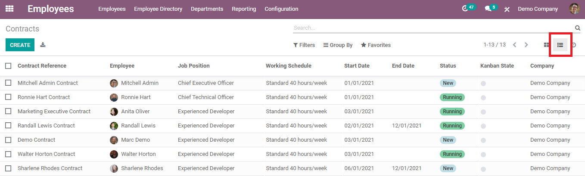Switch to kanban view icon
This screenshot has height=177, width=585.
tap(547, 45)
